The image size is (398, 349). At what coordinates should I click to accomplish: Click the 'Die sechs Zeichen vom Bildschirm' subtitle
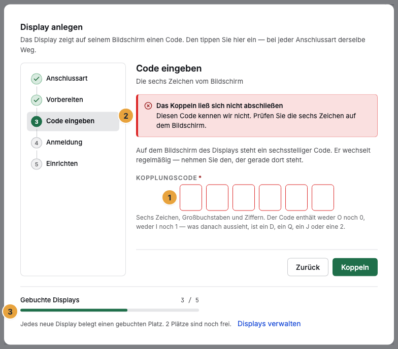pos(190,81)
